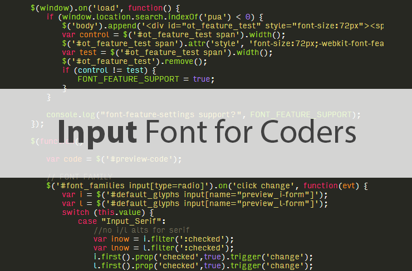Image resolution: width=412 pixels, height=271 pixels.
Task: Click the comment "//no i/l alts for serif"
Action: 141,230
